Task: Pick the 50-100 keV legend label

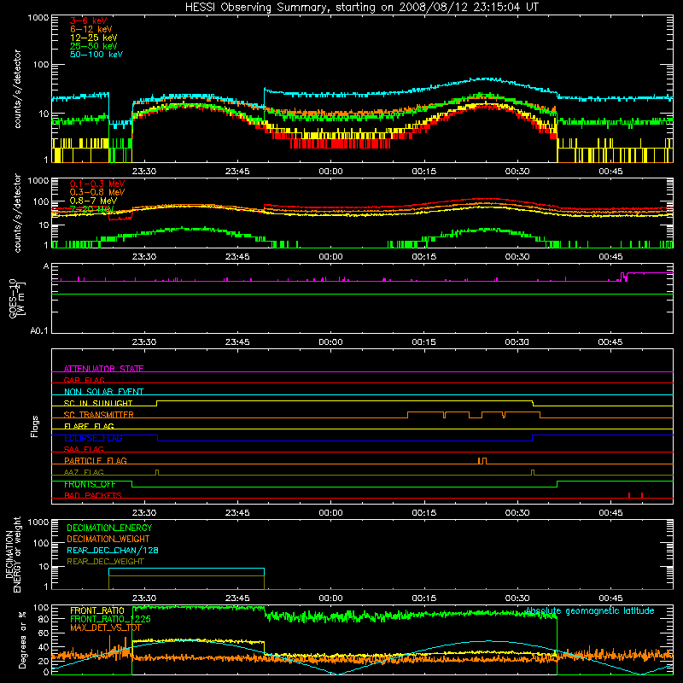Action: pos(96,55)
